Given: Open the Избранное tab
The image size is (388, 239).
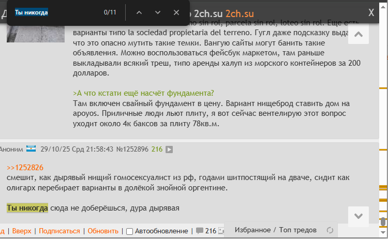Looking at the screenshot, I should [252, 230].
